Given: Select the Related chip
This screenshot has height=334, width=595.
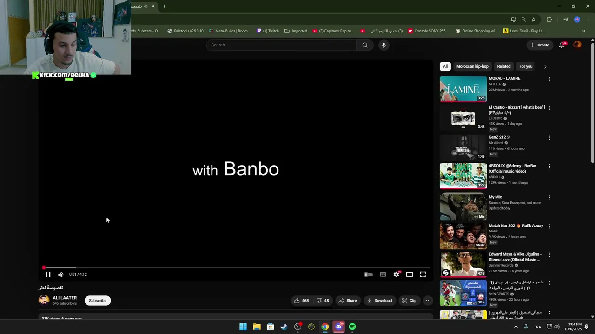Looking at the screenshot, I should pos(503,66).
